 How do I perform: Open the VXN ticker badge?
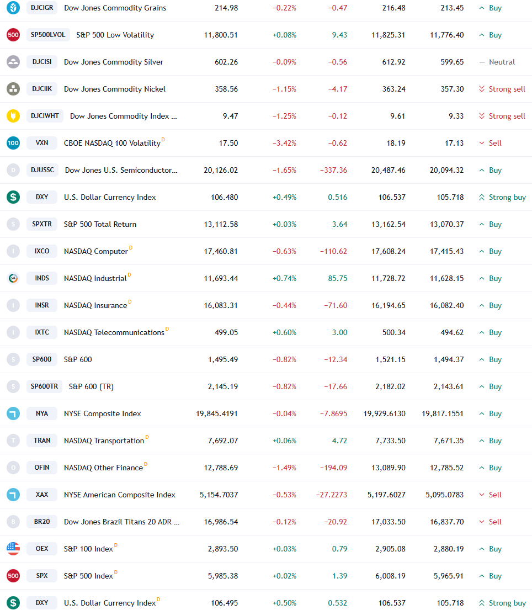(42, 143)
